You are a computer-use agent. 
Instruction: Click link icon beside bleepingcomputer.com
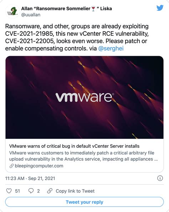point(12,166)
